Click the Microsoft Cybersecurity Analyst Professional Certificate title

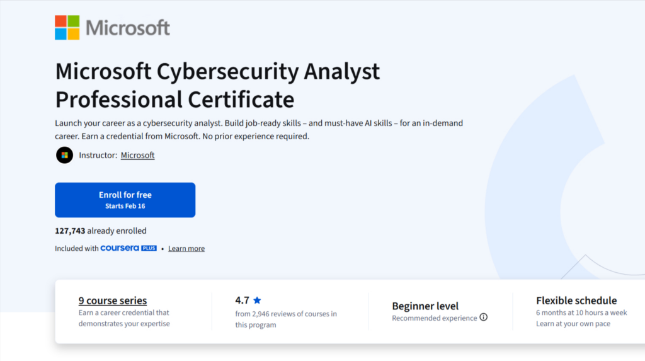[x=217, y=85]
